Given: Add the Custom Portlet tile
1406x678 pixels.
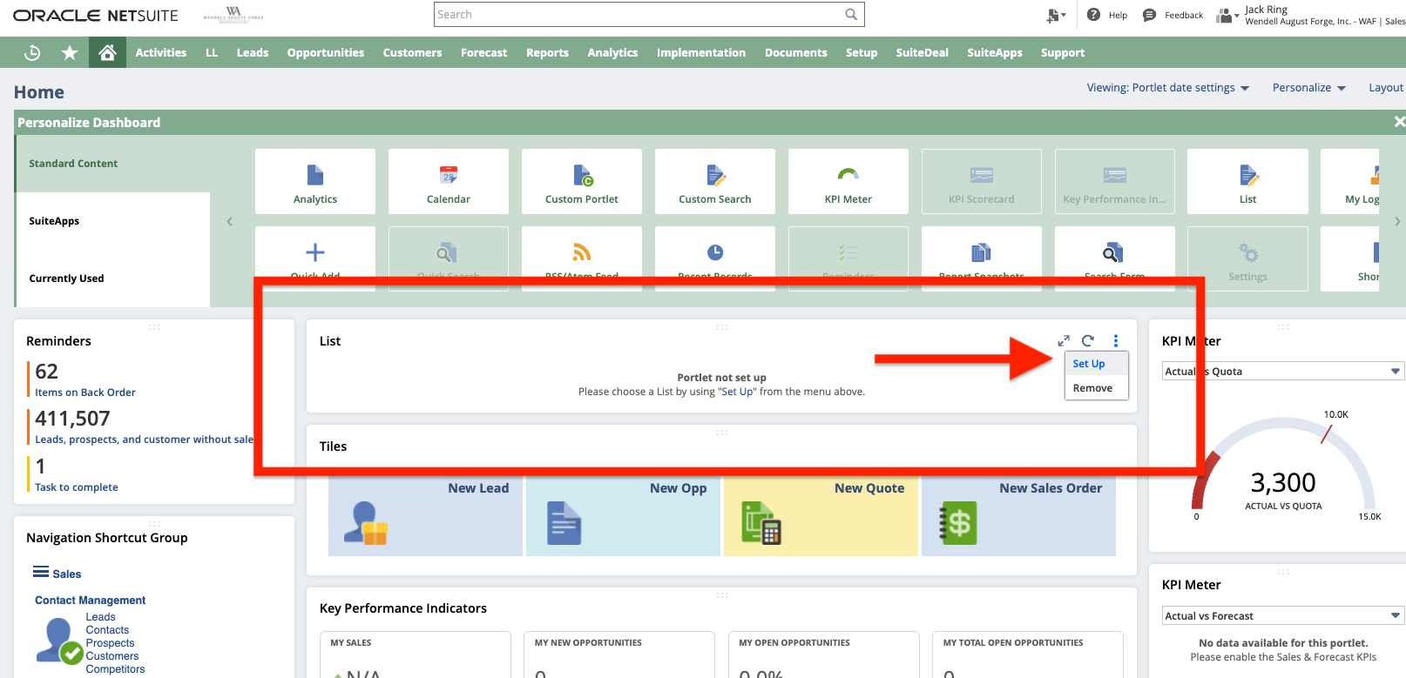Looking at the screenshot, I should coord(582,181).
